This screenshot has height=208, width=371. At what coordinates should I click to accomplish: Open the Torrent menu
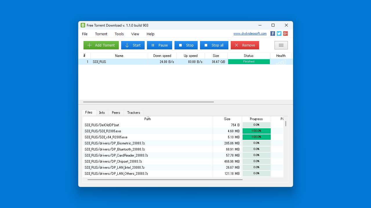[x=101, y=34]
